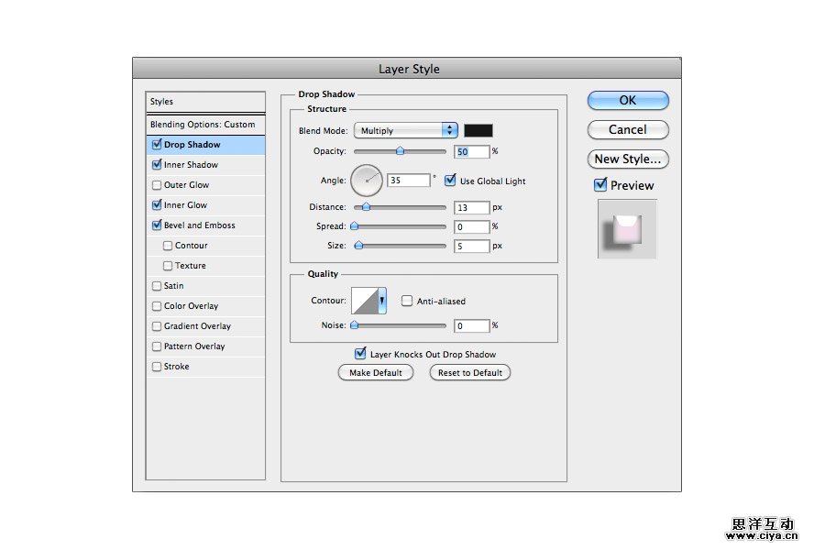Click the Reset to Default button
This screenshot has height=550, width=825.
[x=470, y=373]
